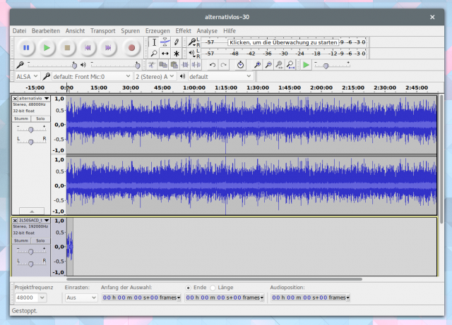
Task: Click the Stop transport button
Action: [67, 47]
